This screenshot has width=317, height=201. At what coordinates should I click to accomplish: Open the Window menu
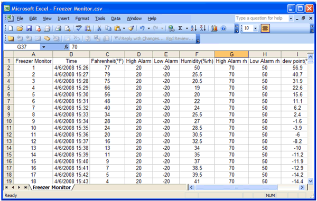134,18
